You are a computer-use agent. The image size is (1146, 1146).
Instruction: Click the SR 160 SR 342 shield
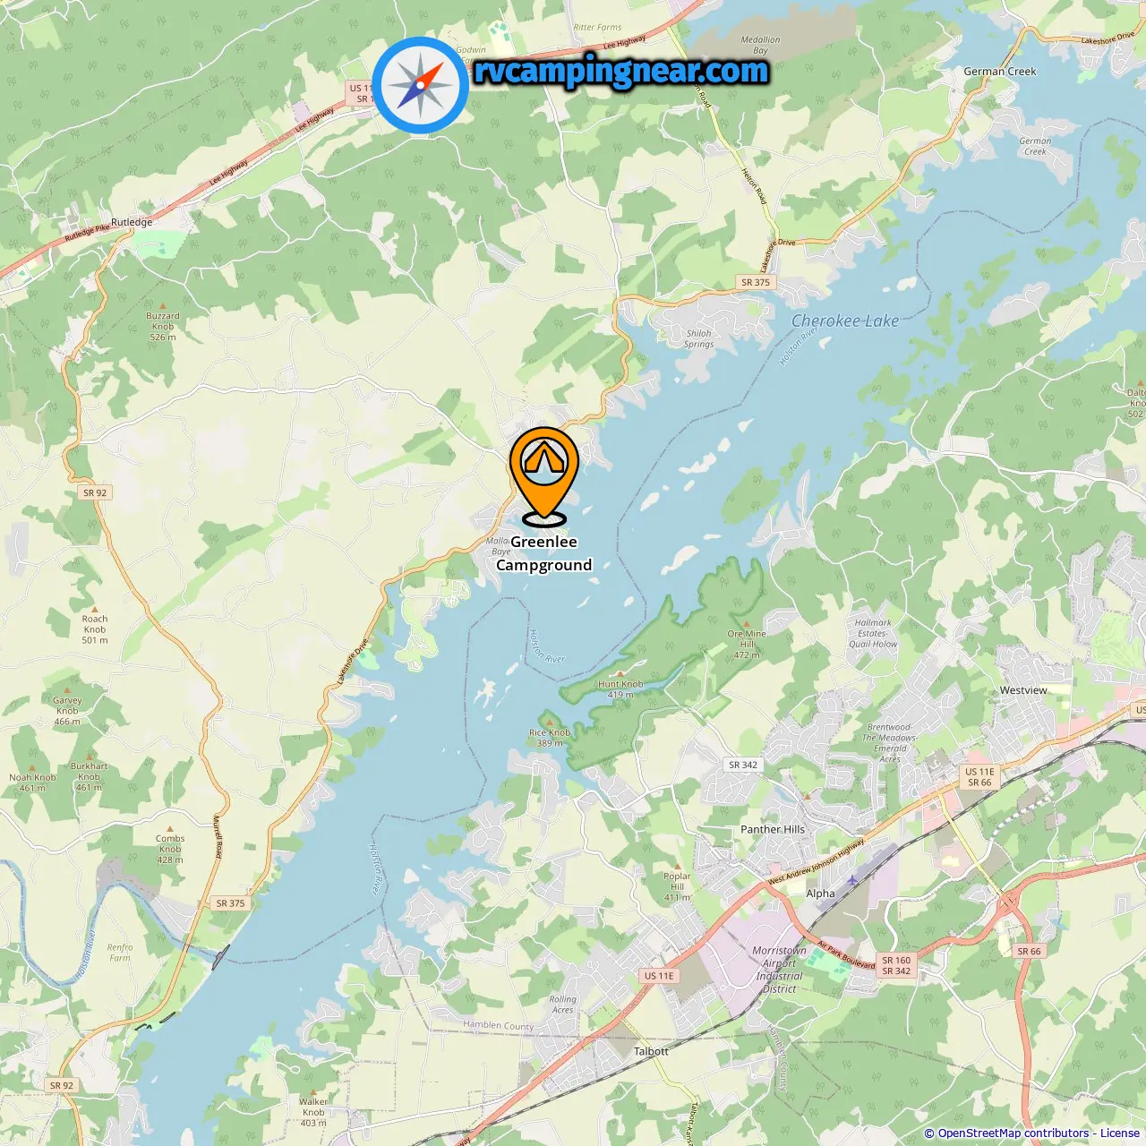tap(896, 965)
